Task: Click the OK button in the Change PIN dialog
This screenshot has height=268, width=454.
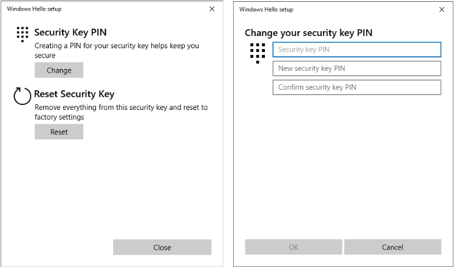Action: (x=294, y=247)
